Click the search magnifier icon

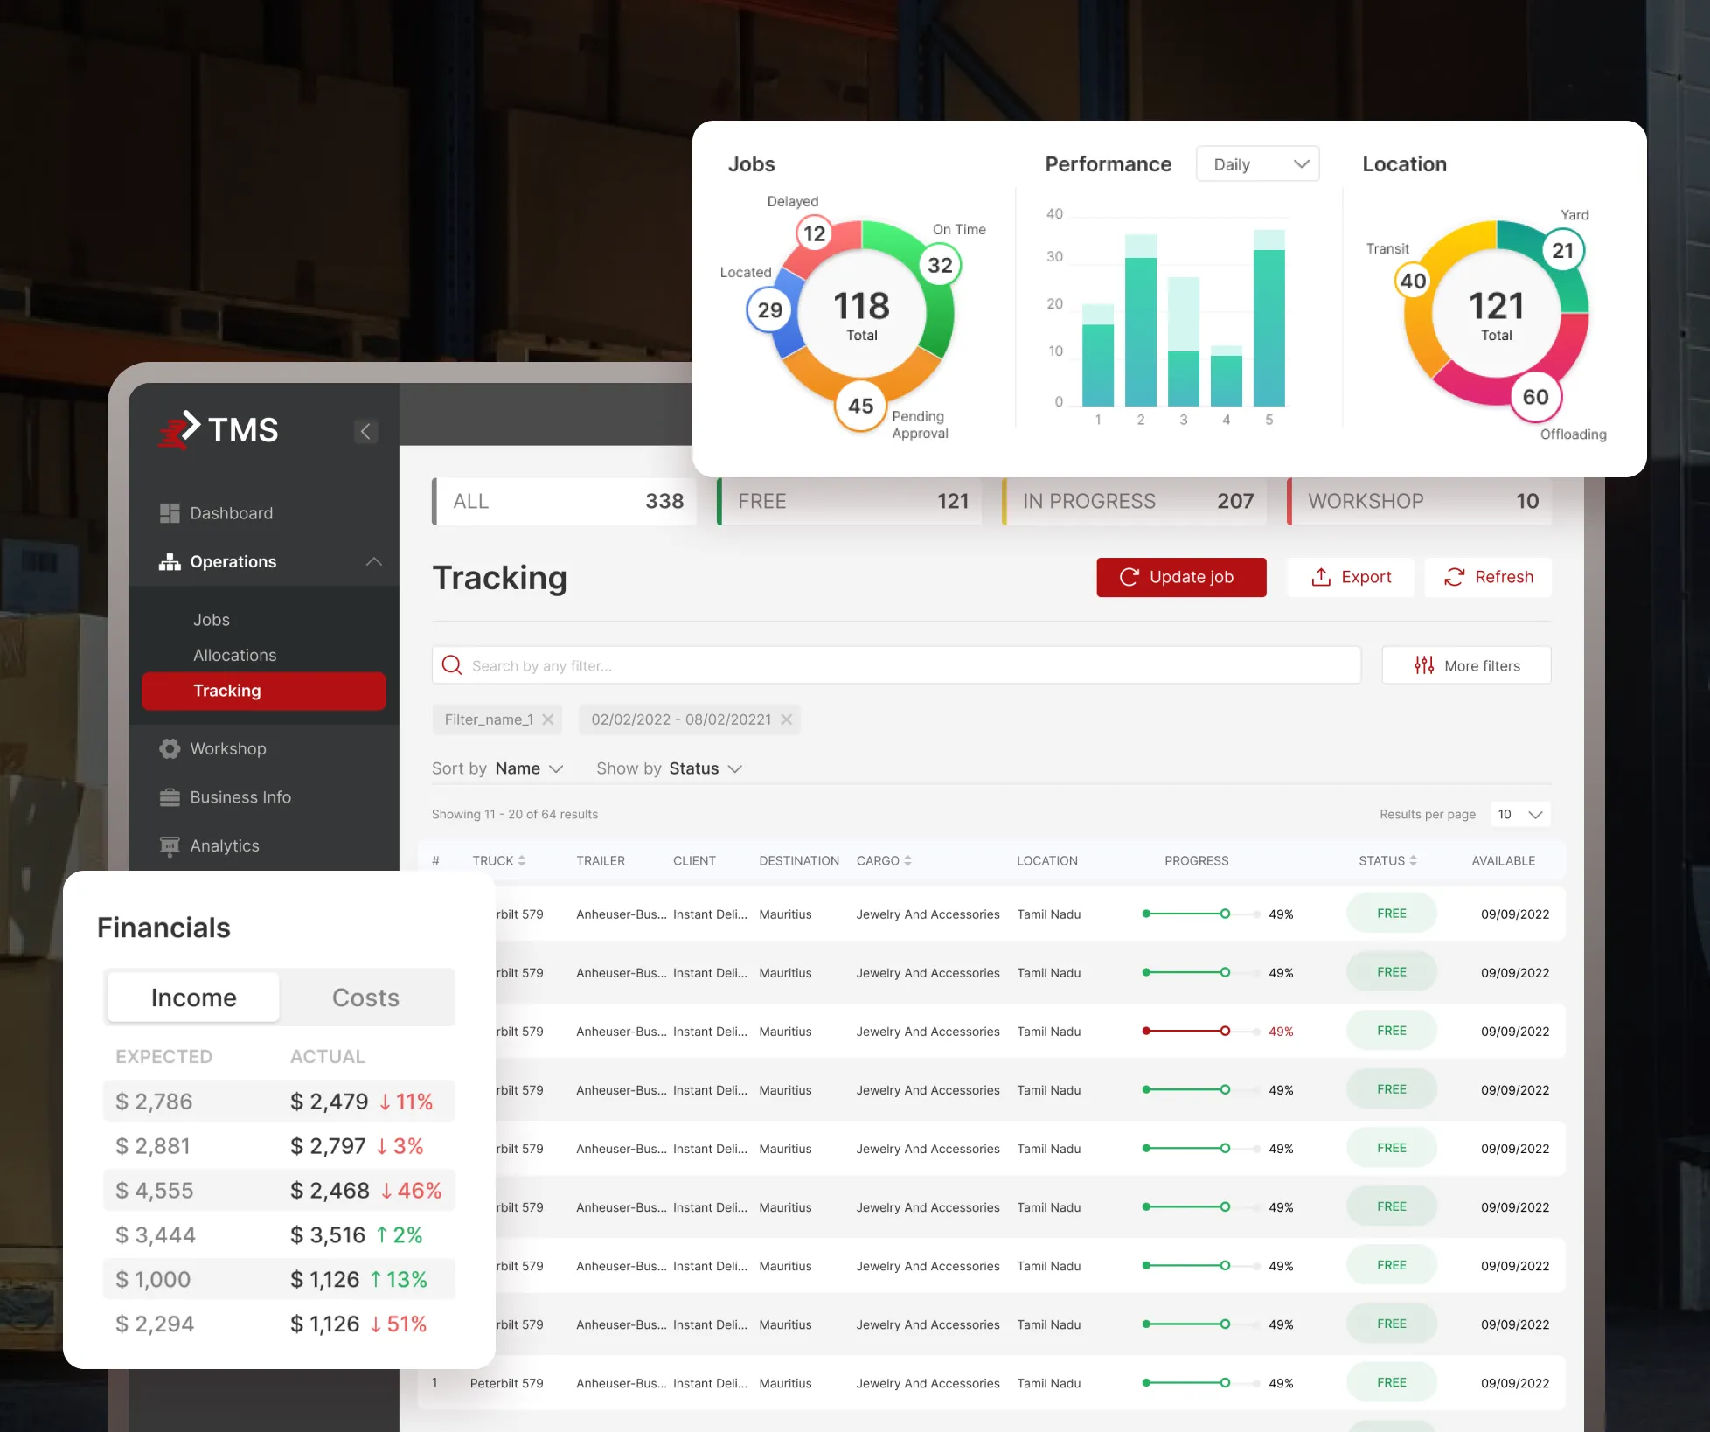click(x=452, y=665)
